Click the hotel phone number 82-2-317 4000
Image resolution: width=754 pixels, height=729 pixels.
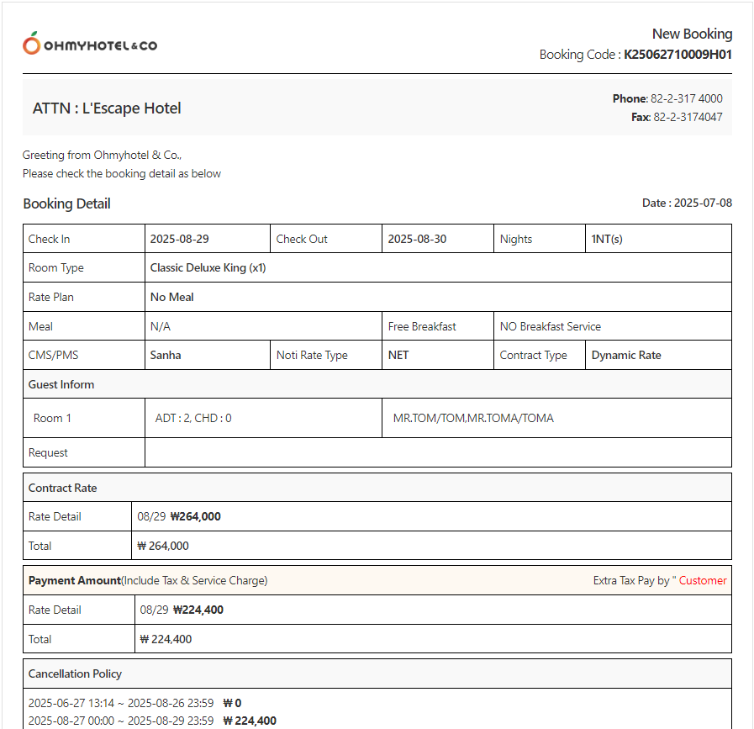686,98
